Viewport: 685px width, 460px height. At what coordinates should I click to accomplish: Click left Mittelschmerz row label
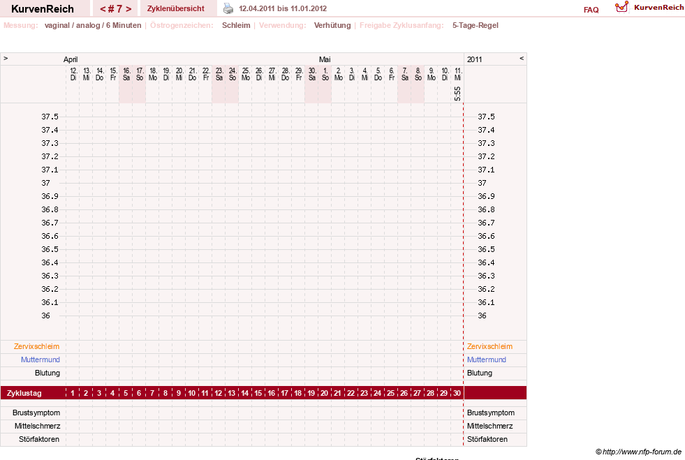coord(37,426)
